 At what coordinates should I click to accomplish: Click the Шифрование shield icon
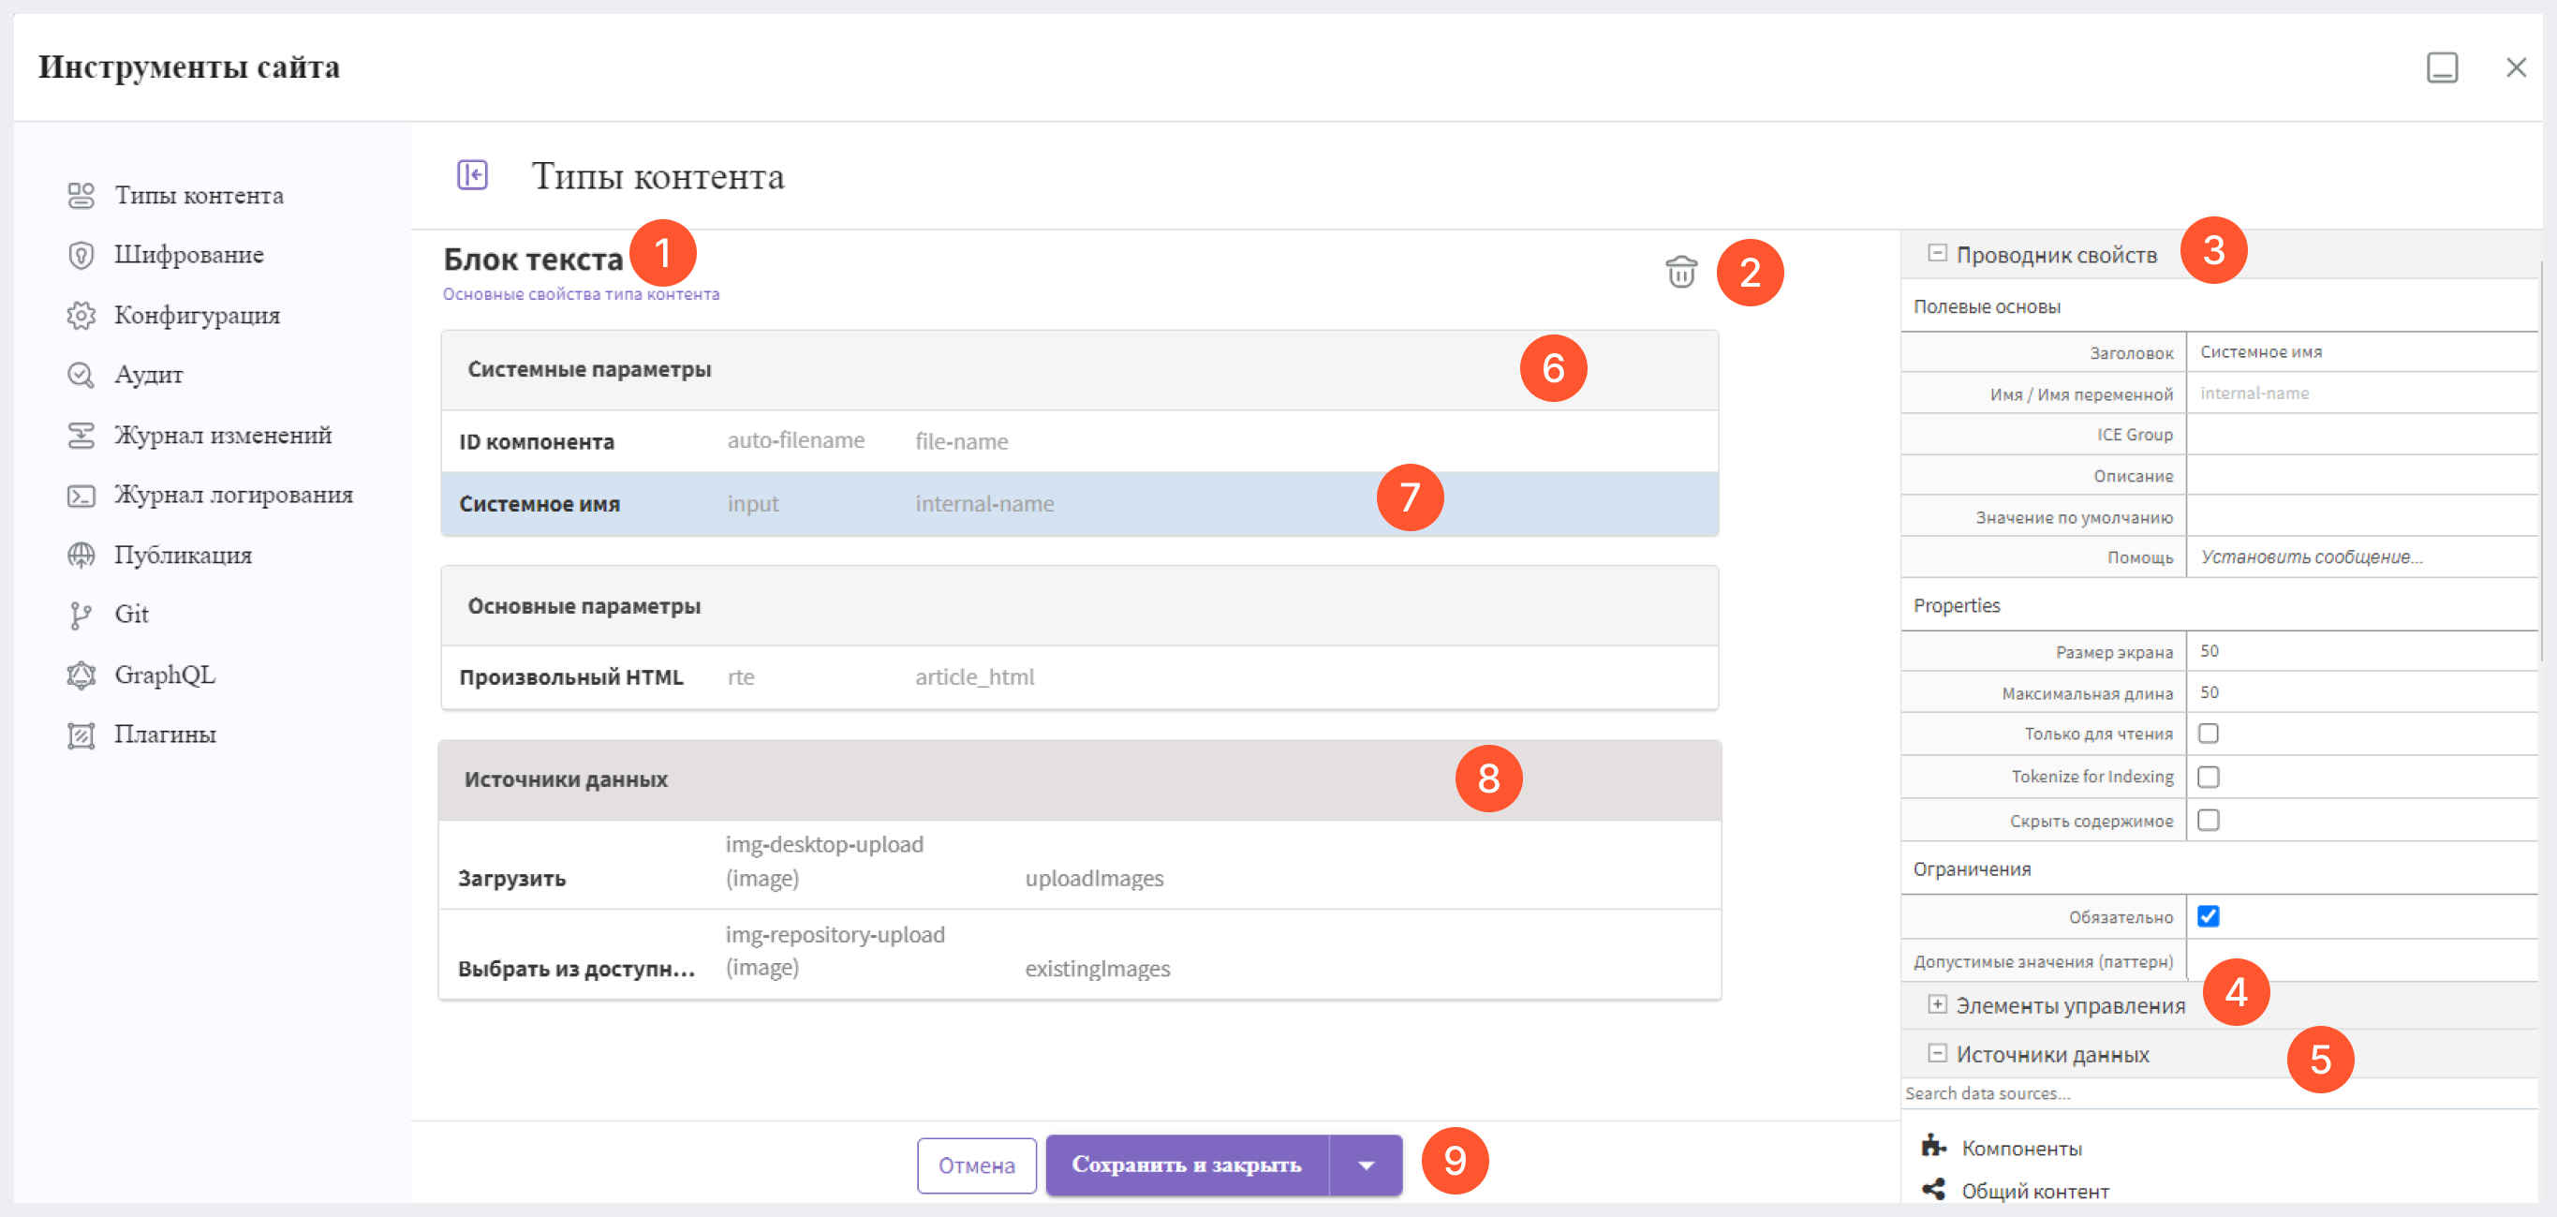81,255
